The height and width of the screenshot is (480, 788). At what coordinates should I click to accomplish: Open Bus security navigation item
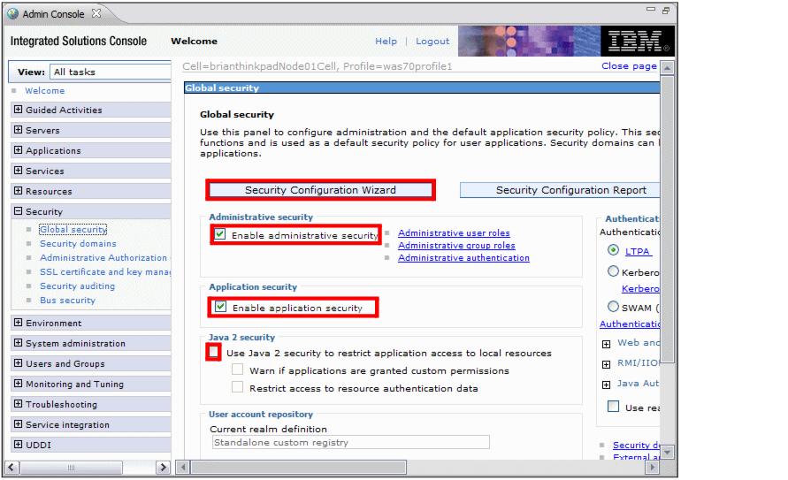(67, 301)
